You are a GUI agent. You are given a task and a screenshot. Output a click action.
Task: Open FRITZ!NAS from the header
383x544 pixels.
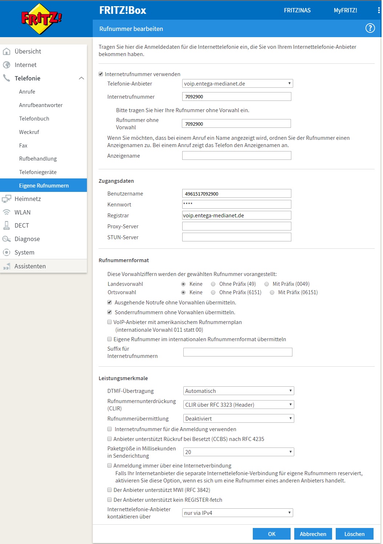click(x=297, y=10)
